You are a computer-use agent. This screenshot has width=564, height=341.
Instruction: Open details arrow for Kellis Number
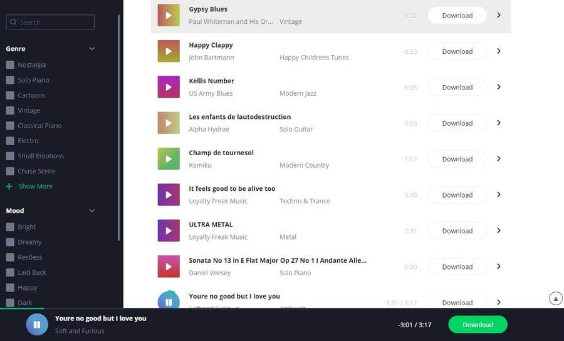499,87
